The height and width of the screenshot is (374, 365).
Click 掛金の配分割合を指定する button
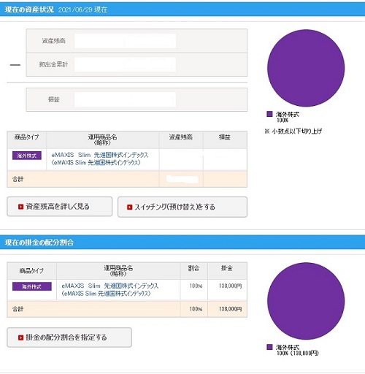[x=69, y=337]
